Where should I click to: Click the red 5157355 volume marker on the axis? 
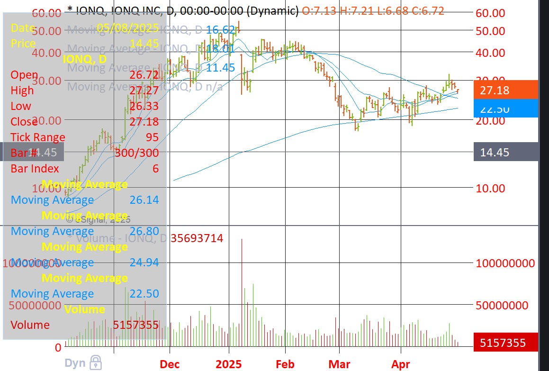click(x=505, y=342)
